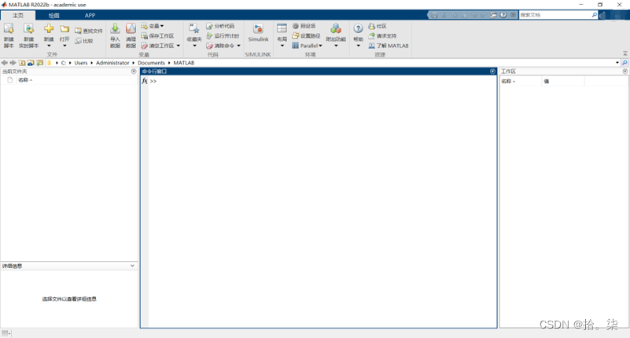Screen dimensions: 630x338
Task: Open 社区 (Community) link
Action: (x=378, y=26)
